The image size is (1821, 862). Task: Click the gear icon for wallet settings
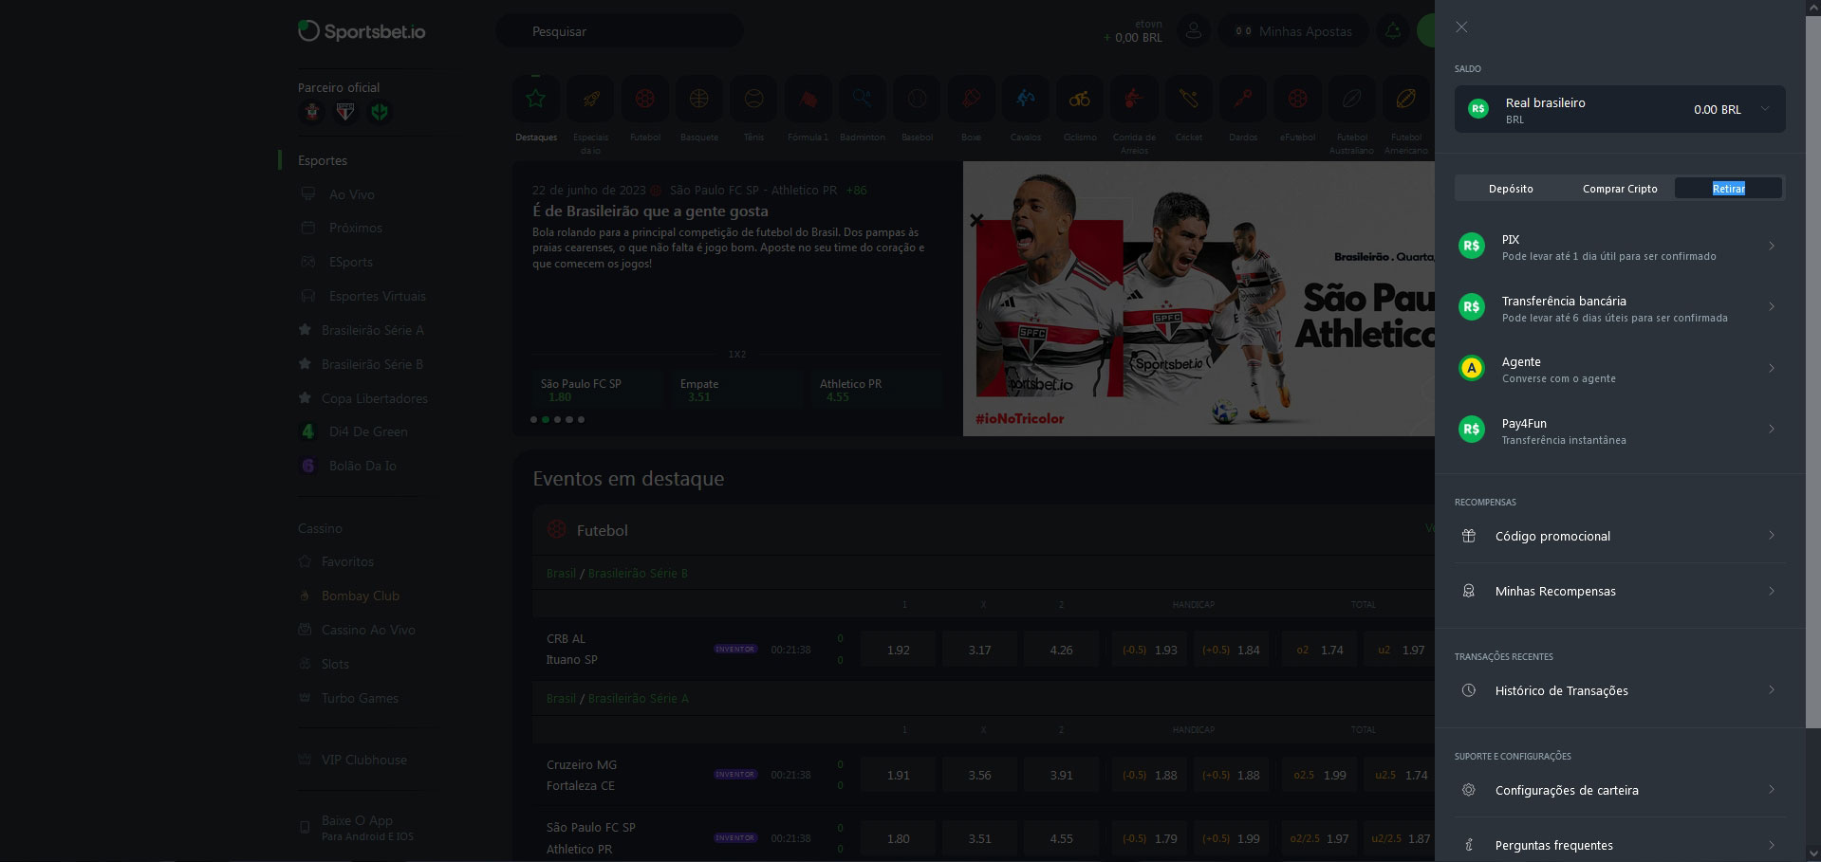click(1468, 790)
